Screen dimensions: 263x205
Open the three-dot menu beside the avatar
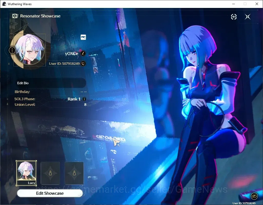coord(12,50)
